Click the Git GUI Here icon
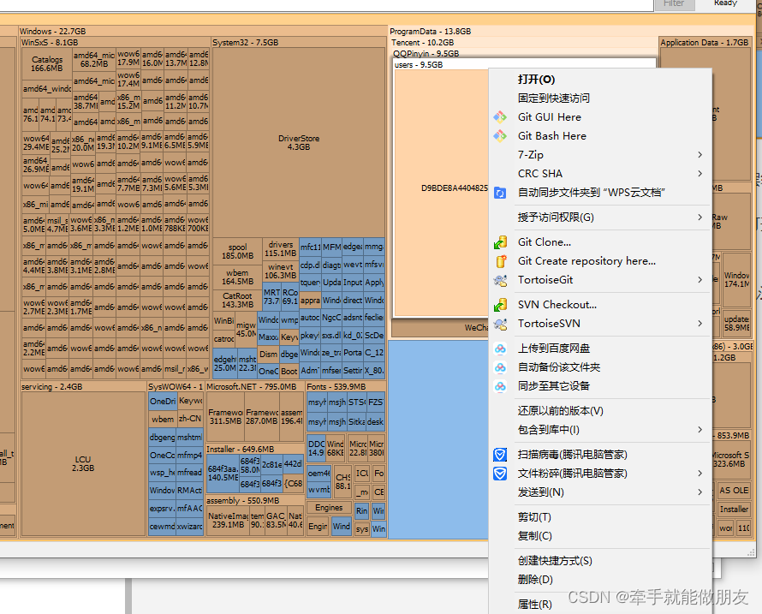 pyautogui.click(x=500, y=117)
